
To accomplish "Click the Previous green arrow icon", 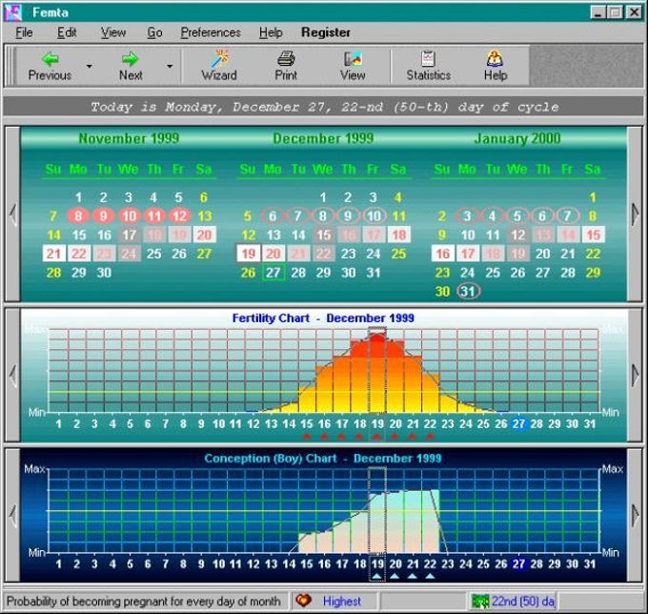I will [x=51, y=59].
